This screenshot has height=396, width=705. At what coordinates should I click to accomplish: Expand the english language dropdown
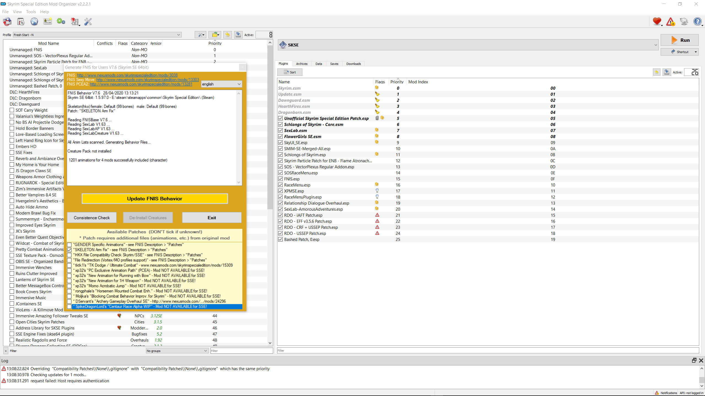(221, 84)
